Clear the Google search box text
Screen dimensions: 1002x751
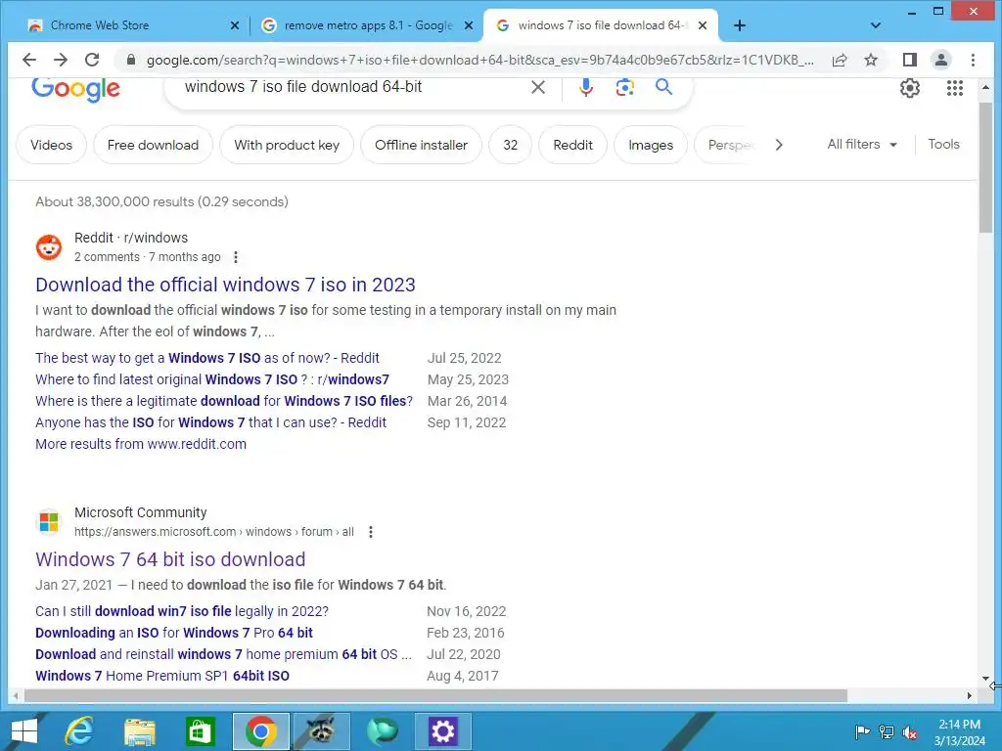[x=538, y=87]
